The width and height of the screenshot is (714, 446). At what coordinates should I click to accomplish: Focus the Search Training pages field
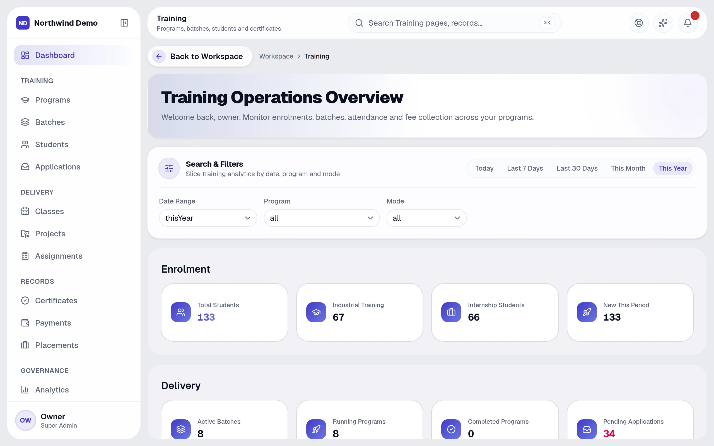pos(454,23)
